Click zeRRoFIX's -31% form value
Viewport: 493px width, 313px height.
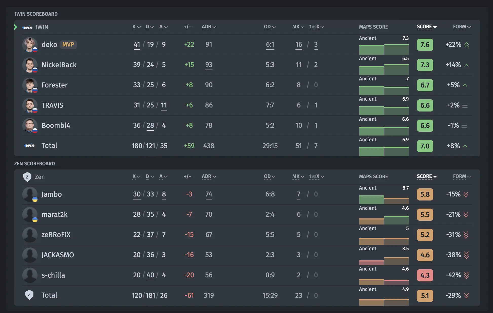coord(453,235)
